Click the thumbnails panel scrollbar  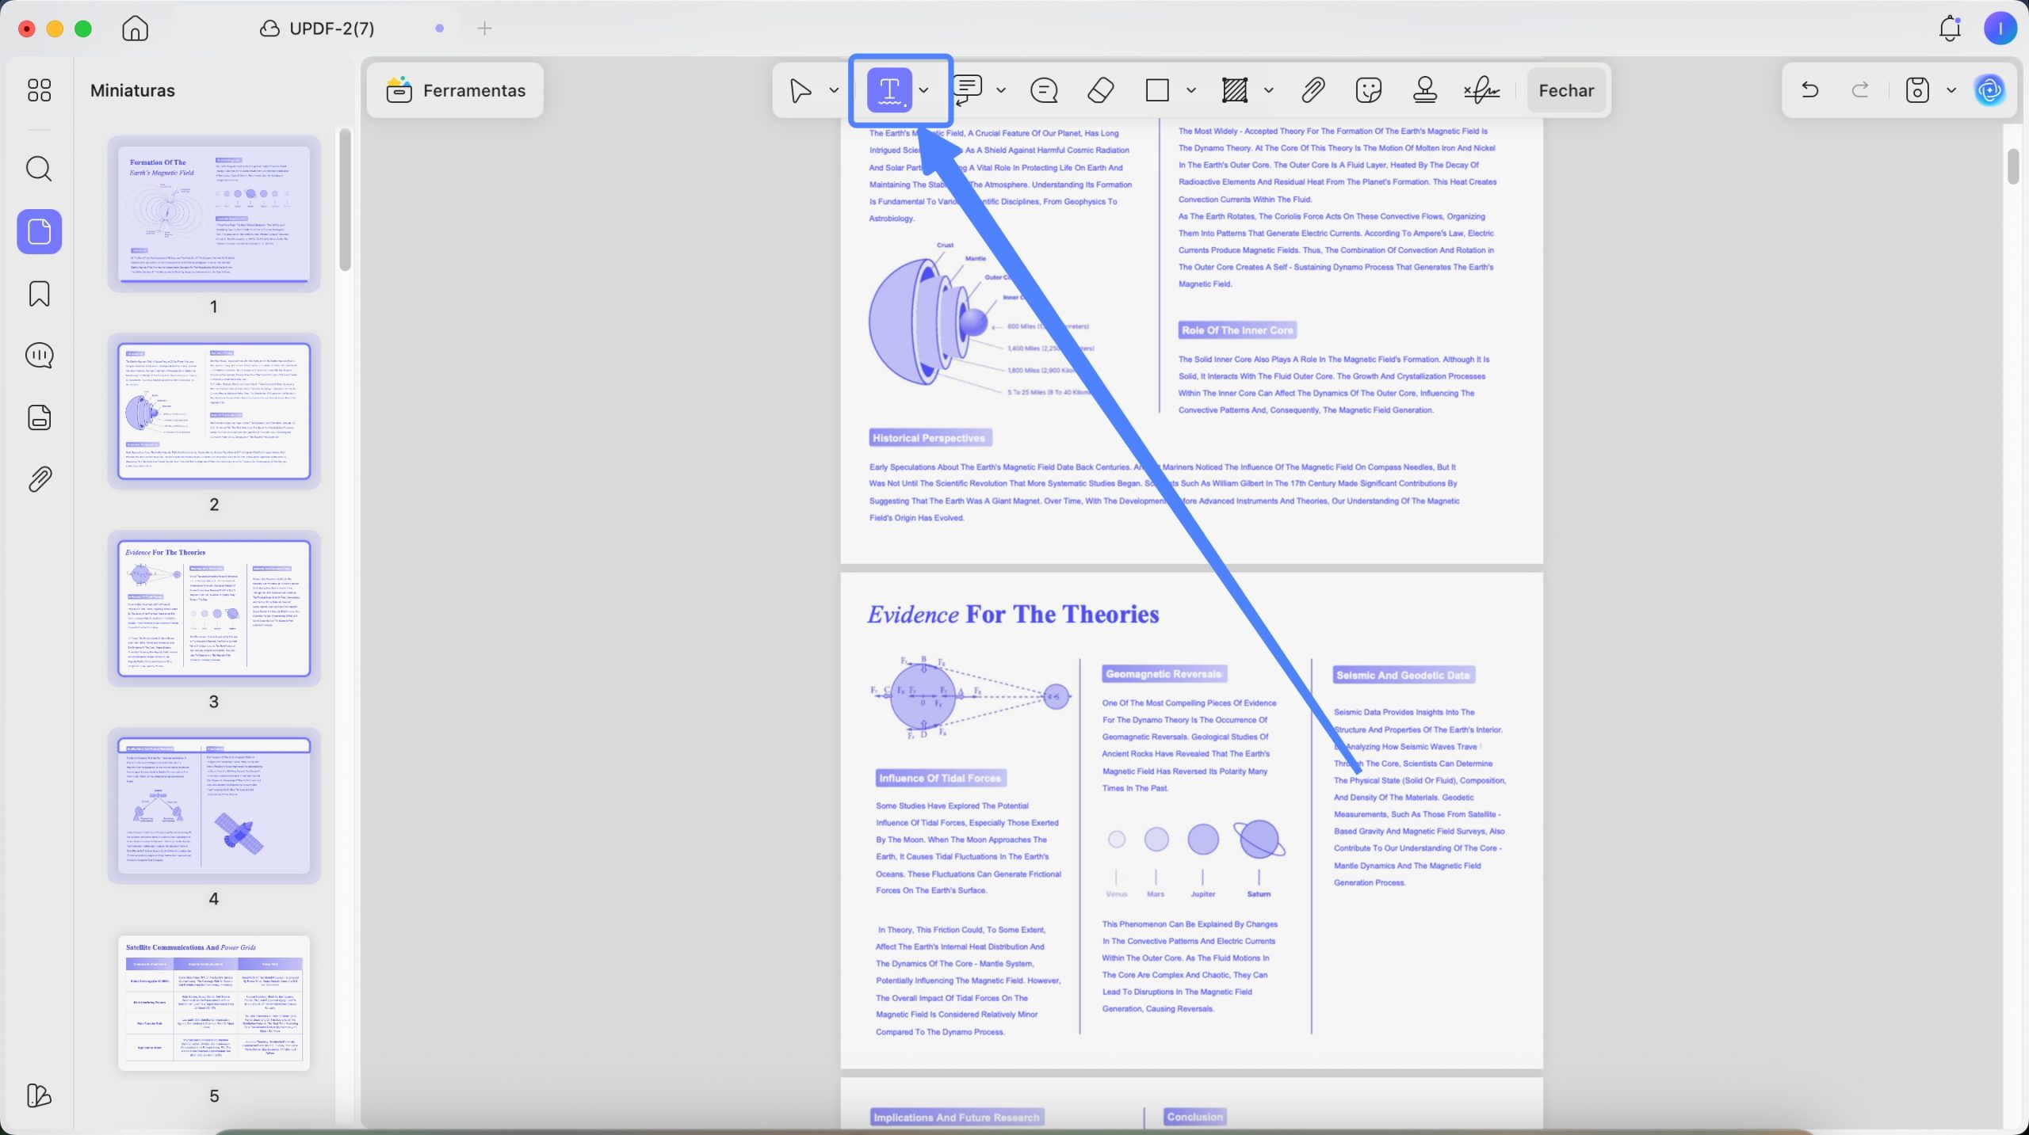[x=345, y=200]
